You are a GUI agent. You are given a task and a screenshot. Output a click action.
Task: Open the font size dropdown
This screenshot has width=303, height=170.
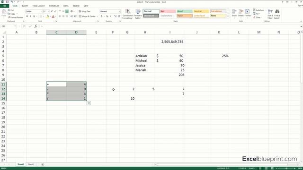click(48, 11)
